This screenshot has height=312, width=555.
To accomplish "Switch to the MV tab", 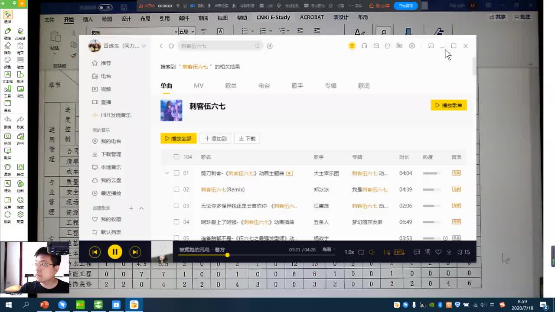I will click(x=199, y=86).
